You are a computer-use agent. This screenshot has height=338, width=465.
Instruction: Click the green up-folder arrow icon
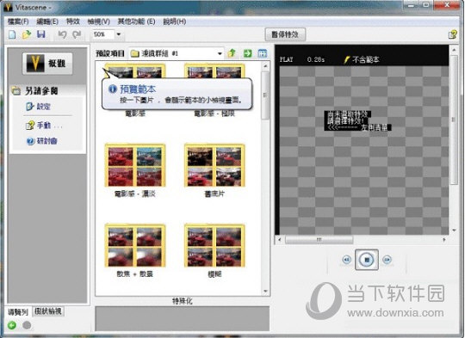click(x=232, y=53)
